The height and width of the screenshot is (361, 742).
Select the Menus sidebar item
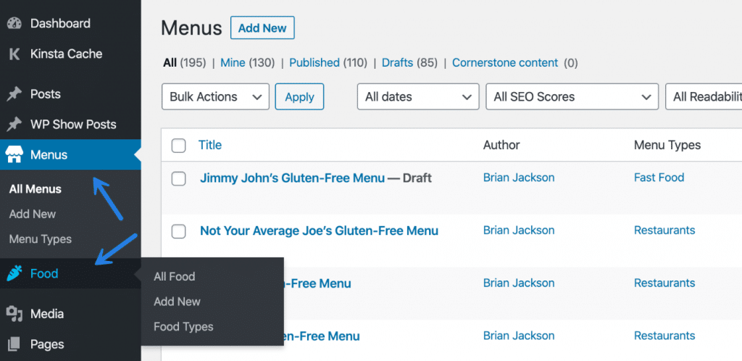tap(70, 154)
